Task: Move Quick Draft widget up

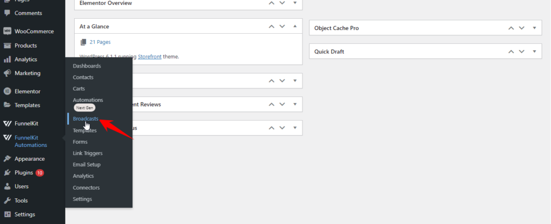Action: click(511, 51)
